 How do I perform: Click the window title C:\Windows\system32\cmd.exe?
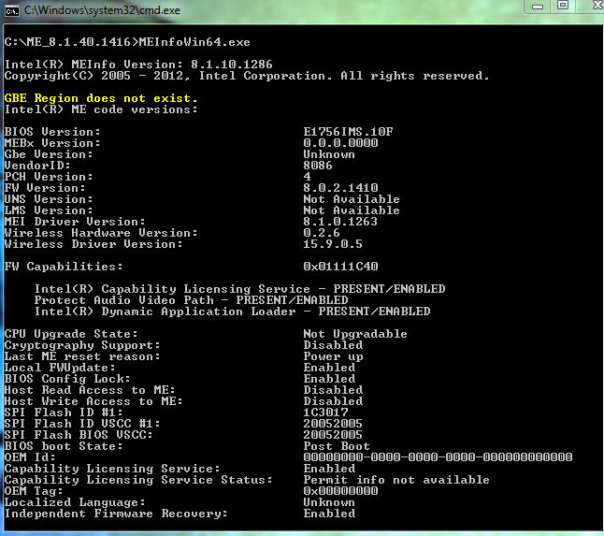102,10
